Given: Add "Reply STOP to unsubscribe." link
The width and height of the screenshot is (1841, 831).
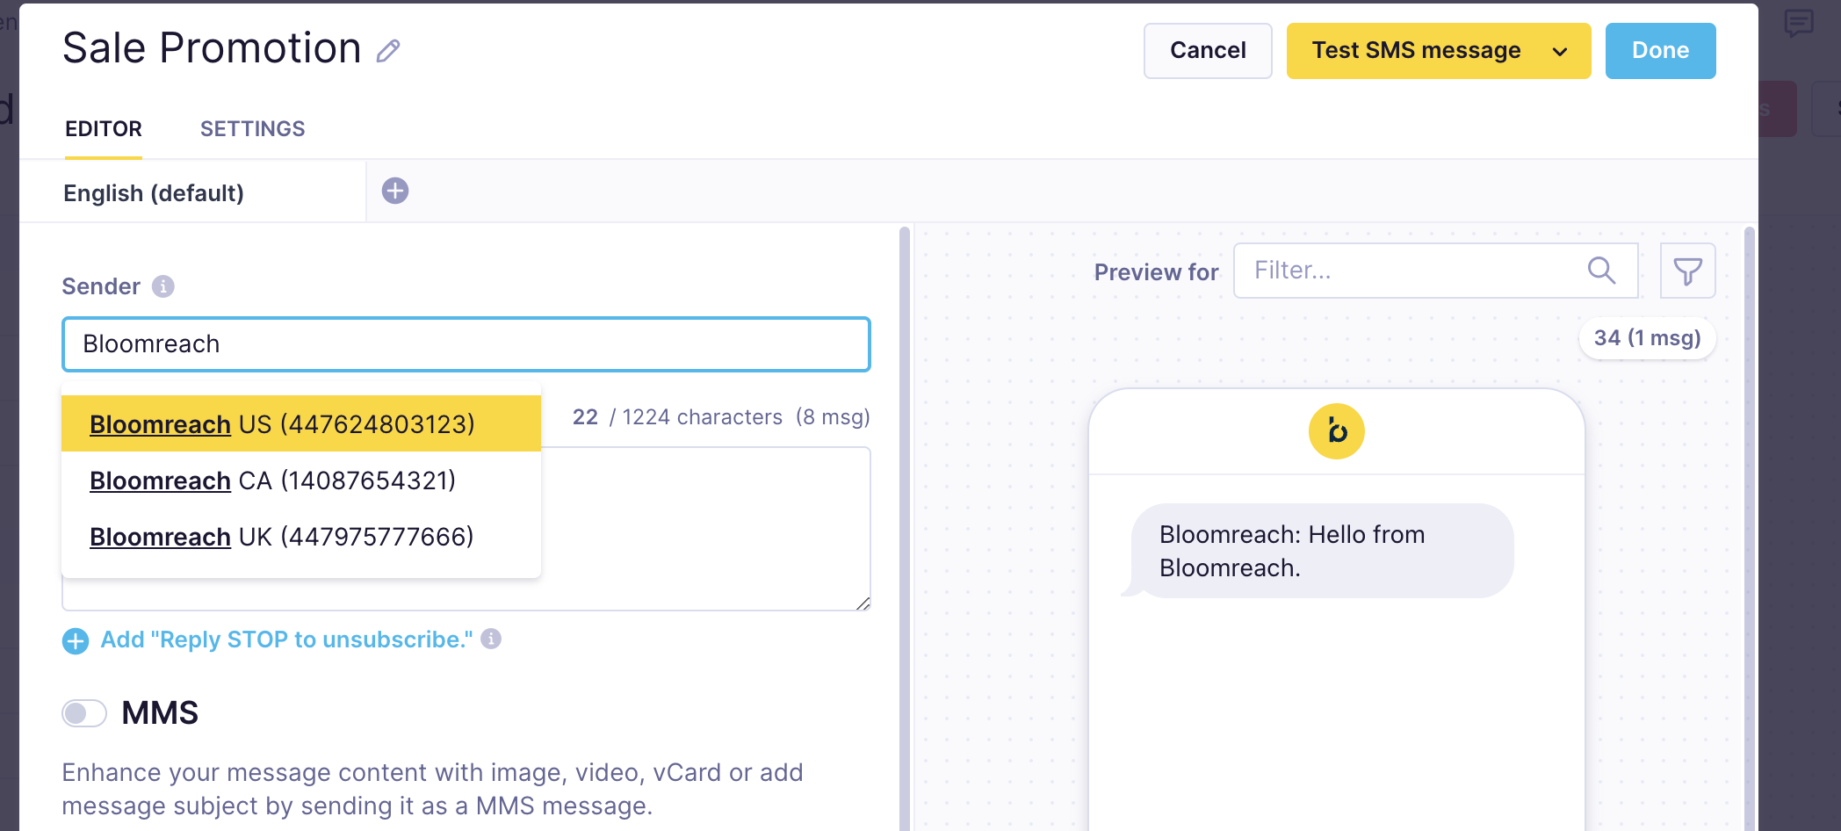Looking at the screenshot, I should tap(286, 640).
